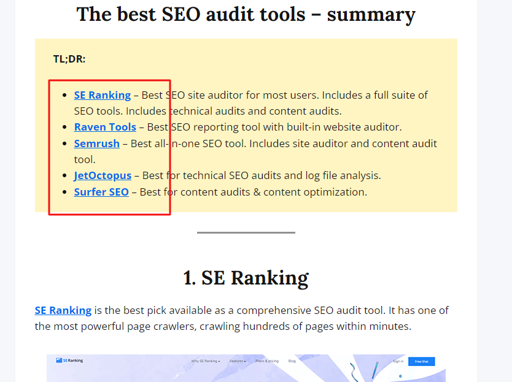Image resolution: width=512 pixels, height=382 pixels.
Task: Open the "Semrush" link
Action: point(96,143)
